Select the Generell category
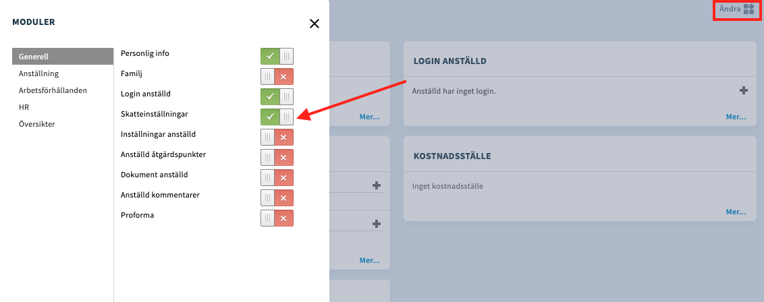 pos(63,57)
